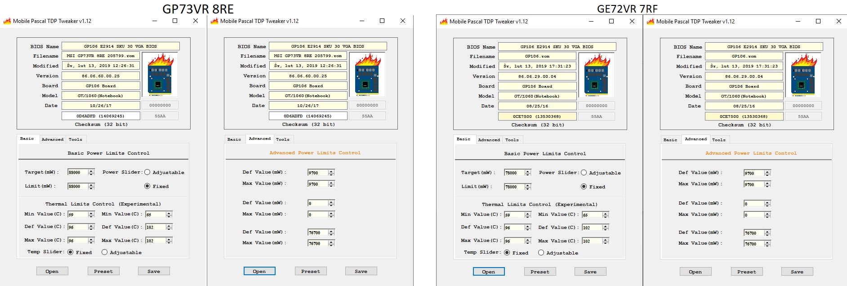Screen dimensions: 847x286
Task: Click the Max Value 76700 spinner arrows in the GE72VR Advanced window
Action: pyautogui.click(x=767, y=244)
